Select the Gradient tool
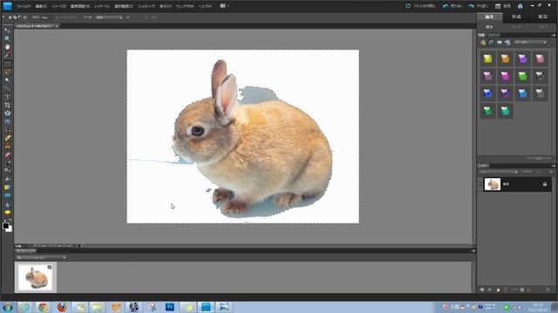 [7, 188]
